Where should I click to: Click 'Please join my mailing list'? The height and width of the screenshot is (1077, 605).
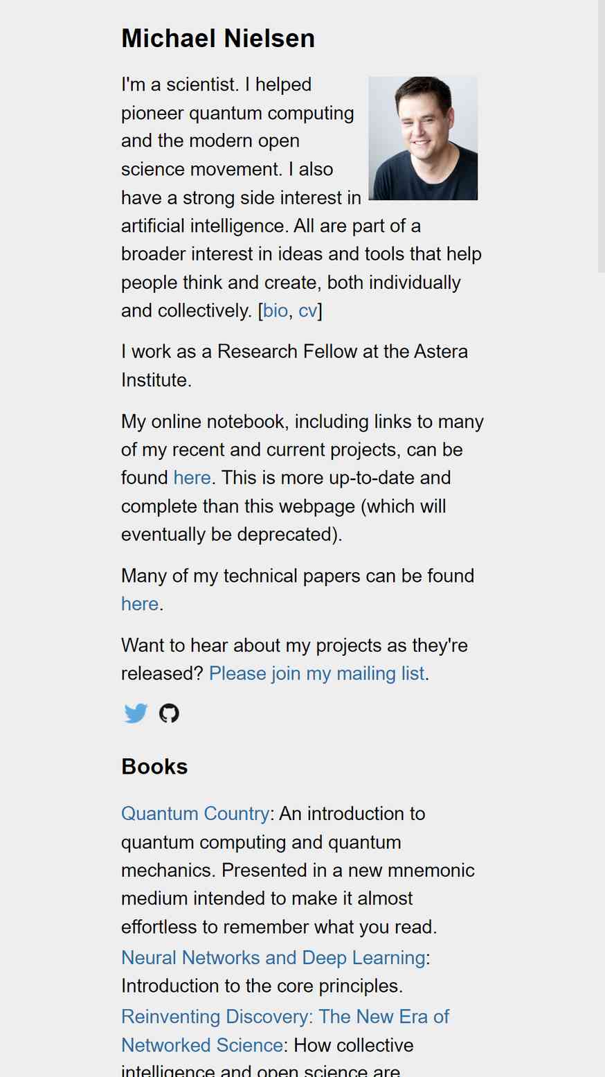[317, 673]
